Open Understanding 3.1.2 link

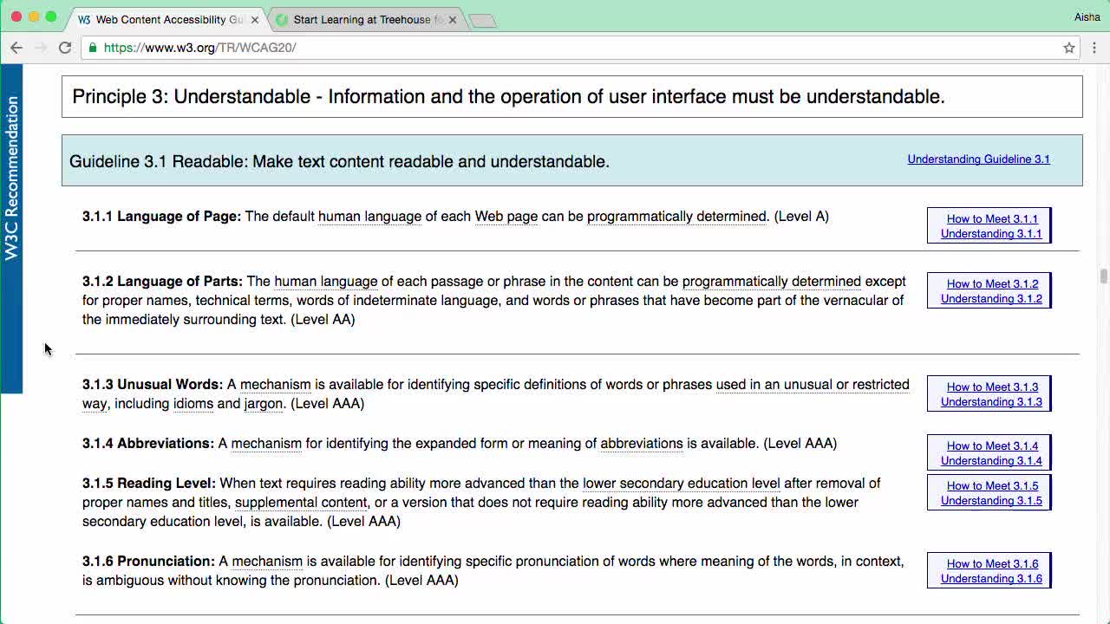coord(991,298)
